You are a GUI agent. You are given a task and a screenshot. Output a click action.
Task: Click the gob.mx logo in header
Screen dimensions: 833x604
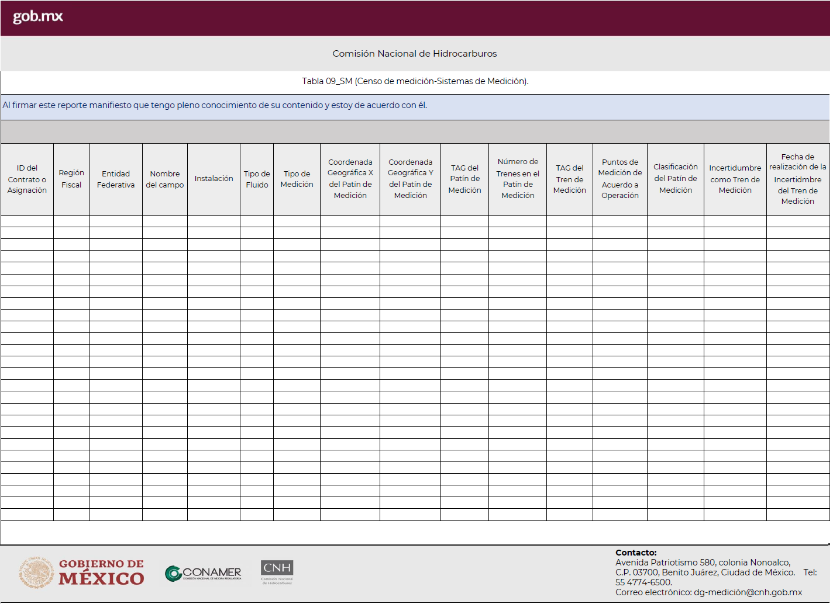pos(38,16)
